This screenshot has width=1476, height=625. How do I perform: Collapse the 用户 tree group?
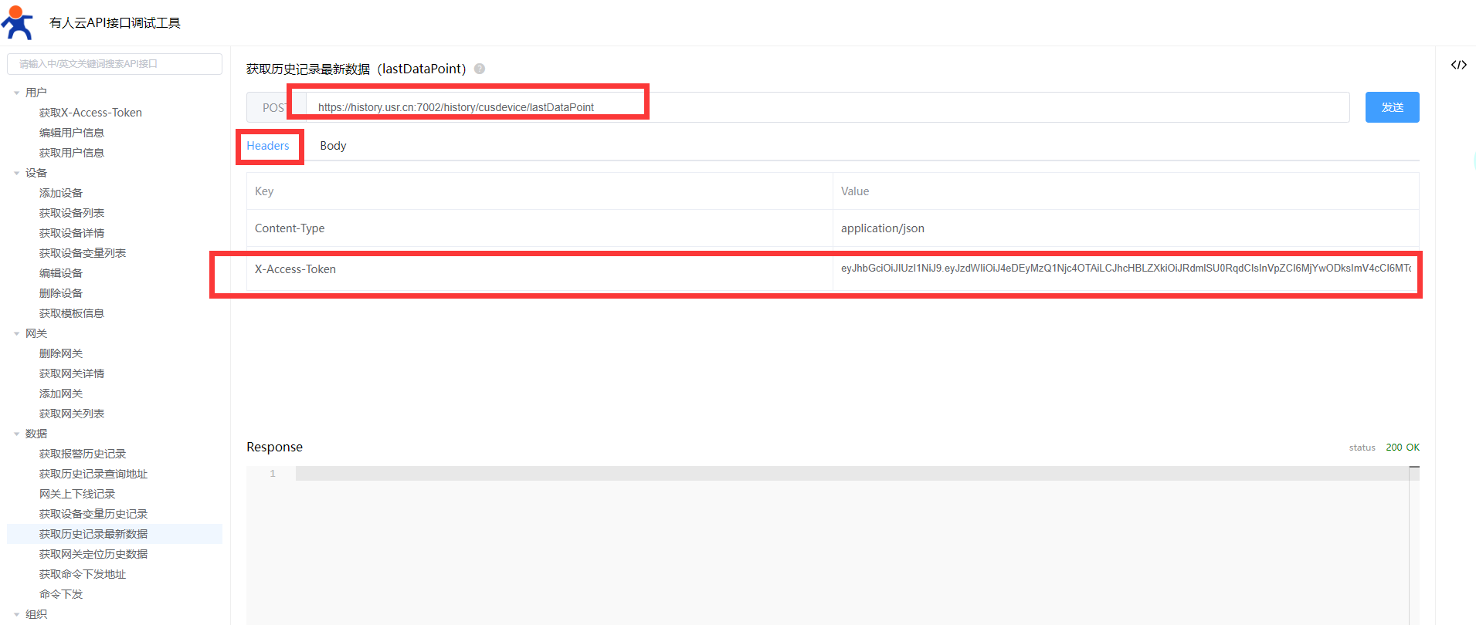point(17,93)
